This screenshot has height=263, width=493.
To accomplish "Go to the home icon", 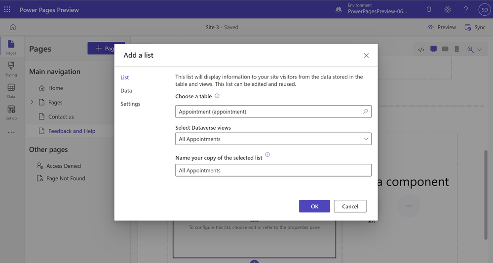I will click(x=12, y=27).
